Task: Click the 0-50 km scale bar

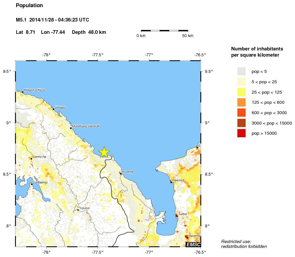Action: [x=164, y=31]
